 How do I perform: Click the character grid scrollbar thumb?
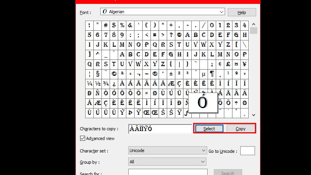tap(253, 31)
